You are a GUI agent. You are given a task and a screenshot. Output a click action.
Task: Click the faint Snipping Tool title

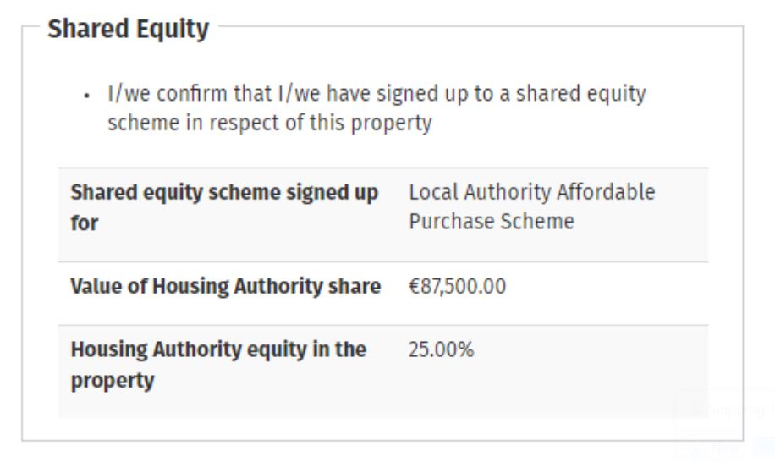click(x=740, y=410)
